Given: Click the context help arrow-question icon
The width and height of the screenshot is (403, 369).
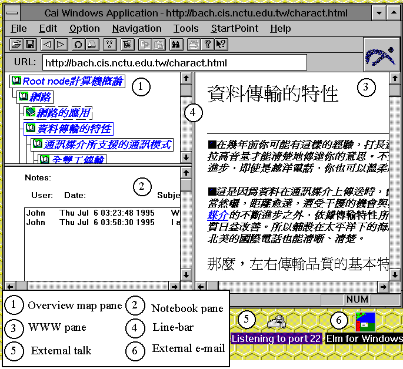Looking at the screenshot, I should tap(221, 44).
